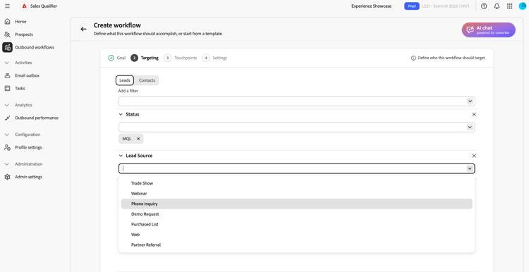Viewport: 529px width, 272px height.
Task: Click the info icon beside targeting hint
Action: pos(413,58)
